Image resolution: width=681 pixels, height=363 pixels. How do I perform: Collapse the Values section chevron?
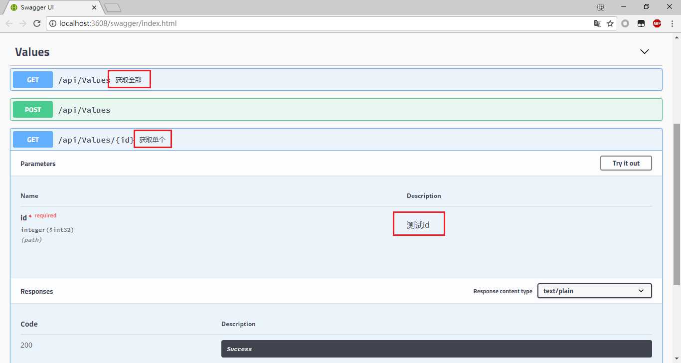coord(645,52)
